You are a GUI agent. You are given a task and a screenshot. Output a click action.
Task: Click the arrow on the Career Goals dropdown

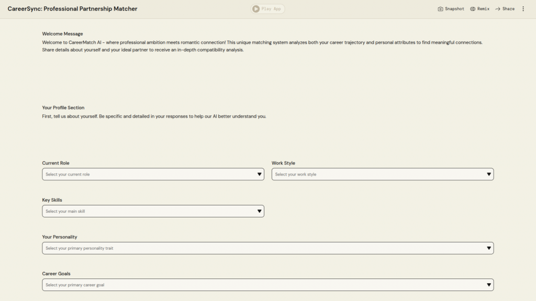tap(489, 285)
